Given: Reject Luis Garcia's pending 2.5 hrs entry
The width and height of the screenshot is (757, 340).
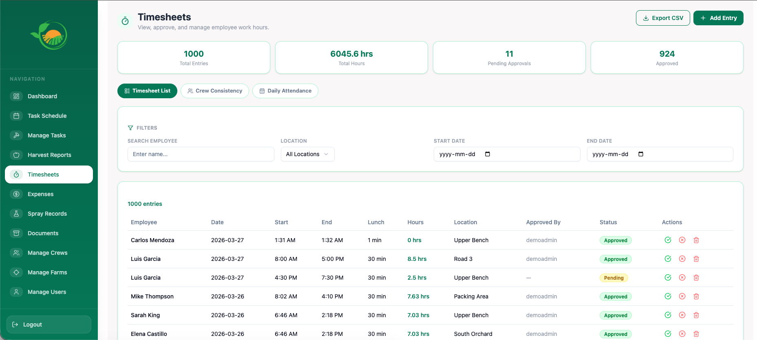Looking at the screenshot, I should pos(682,278).
